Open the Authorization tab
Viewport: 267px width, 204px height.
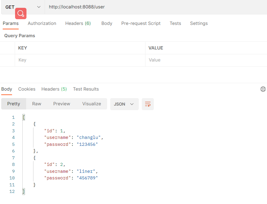[42, 23]
